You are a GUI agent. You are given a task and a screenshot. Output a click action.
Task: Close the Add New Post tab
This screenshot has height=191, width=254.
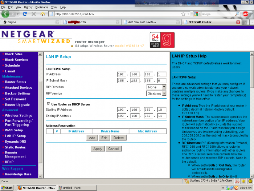click(x=178, y=22)
